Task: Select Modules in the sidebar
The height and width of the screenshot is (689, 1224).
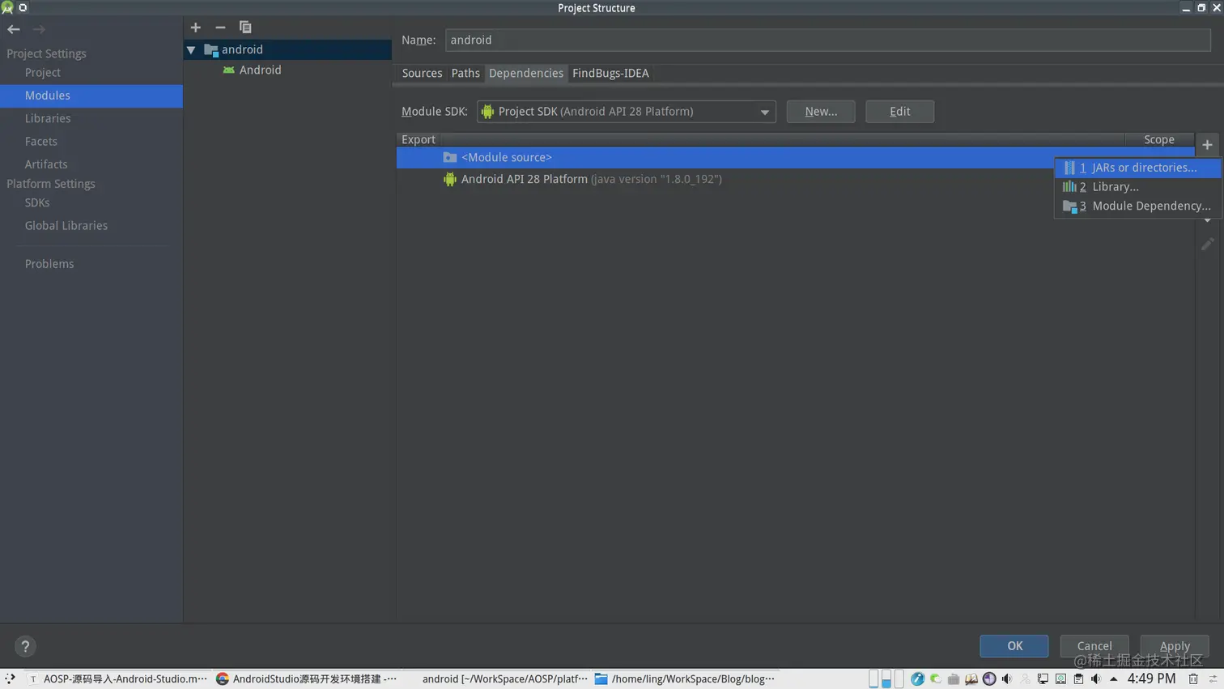Action: 91,96
